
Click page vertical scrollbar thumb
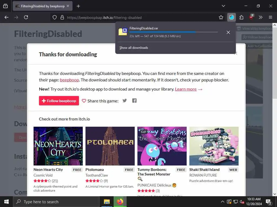(275, 63)
